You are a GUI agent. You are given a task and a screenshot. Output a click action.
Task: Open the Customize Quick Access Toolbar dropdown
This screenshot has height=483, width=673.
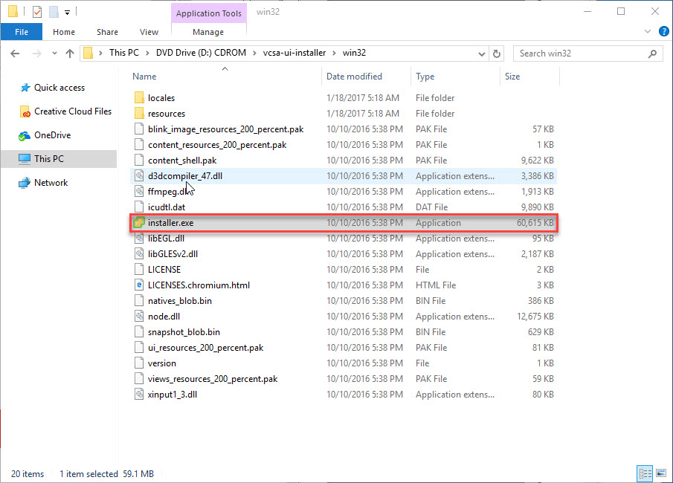coord(67,13)
